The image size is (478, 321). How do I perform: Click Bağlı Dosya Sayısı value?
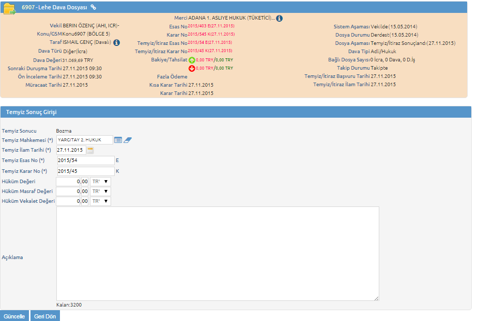click(x=392, y=60)
